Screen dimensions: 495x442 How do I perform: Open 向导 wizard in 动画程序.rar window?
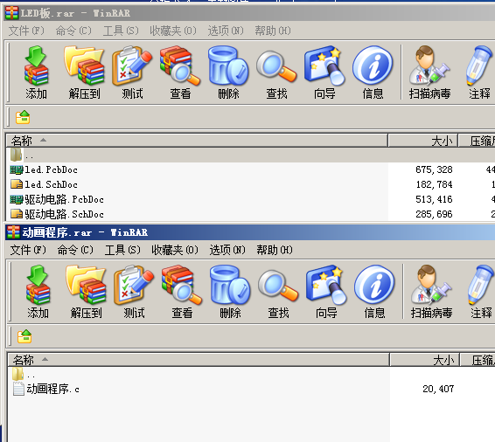pyautogui.click(x=326, y=292)
